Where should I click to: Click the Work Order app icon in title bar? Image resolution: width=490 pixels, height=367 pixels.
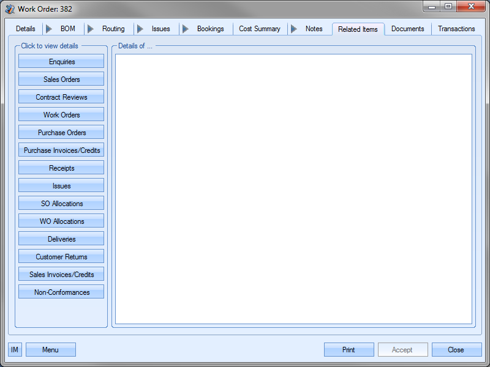click(10, 9)
